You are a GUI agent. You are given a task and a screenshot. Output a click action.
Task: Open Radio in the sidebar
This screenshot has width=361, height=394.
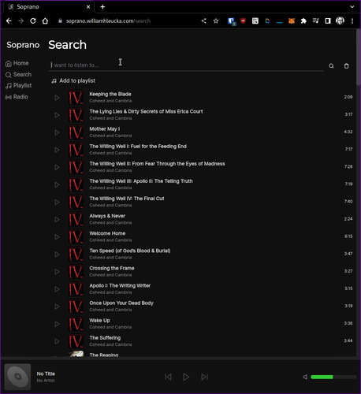click(x=17, y=97)
